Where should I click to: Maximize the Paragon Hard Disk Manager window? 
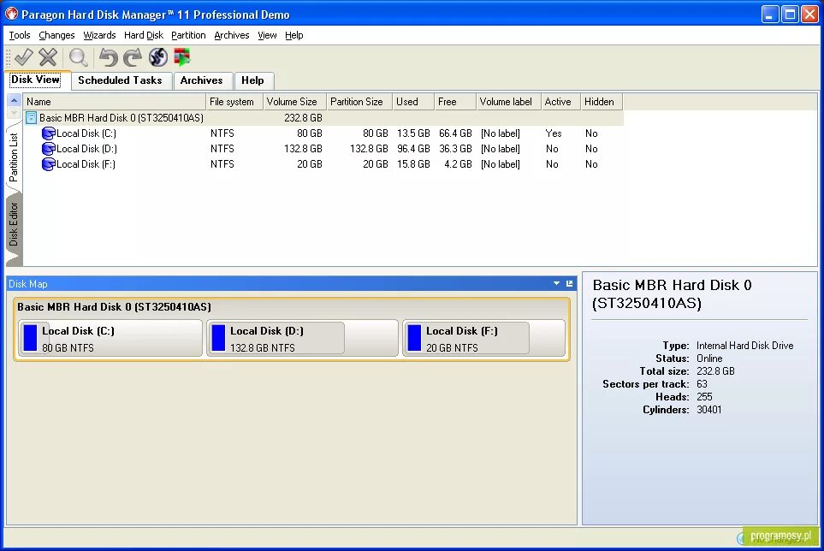pyautogui.click(x=790, y=15)
